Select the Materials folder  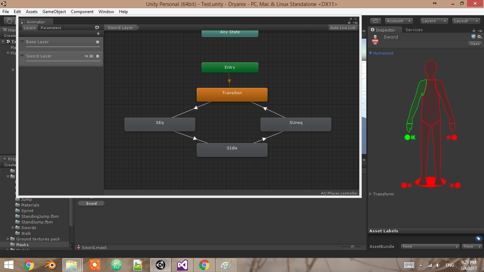point(30,205)
